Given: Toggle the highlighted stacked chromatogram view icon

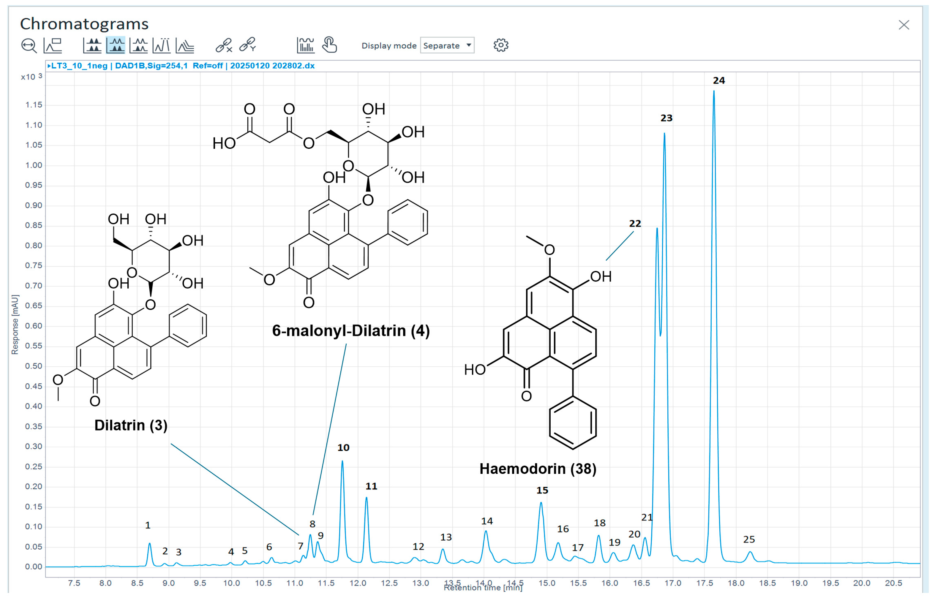Looking at the screenshot, I should click(x=116, y=45).
